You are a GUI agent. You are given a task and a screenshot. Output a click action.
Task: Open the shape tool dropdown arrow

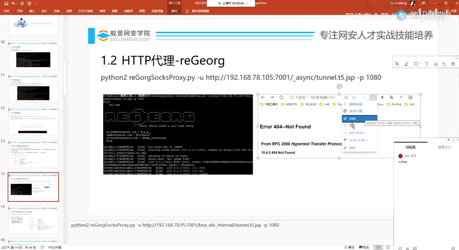point(420,64)
